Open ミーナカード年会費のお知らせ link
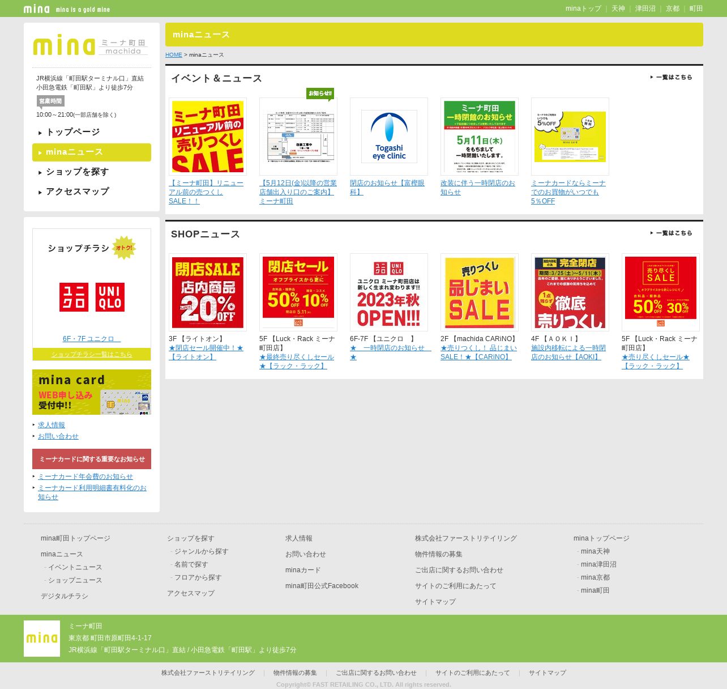The width and height of the screenshot is (727, 689). click(85, 477)
